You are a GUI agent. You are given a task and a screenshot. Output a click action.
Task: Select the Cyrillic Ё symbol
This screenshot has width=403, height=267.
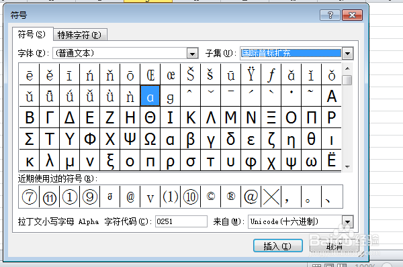point(332,160)
